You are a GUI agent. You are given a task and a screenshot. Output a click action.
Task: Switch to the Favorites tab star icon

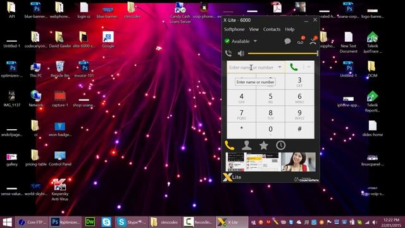(263, 146)
